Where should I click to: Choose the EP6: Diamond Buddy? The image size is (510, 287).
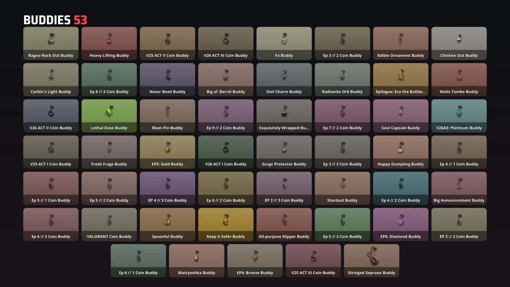(x=401, y=225)
